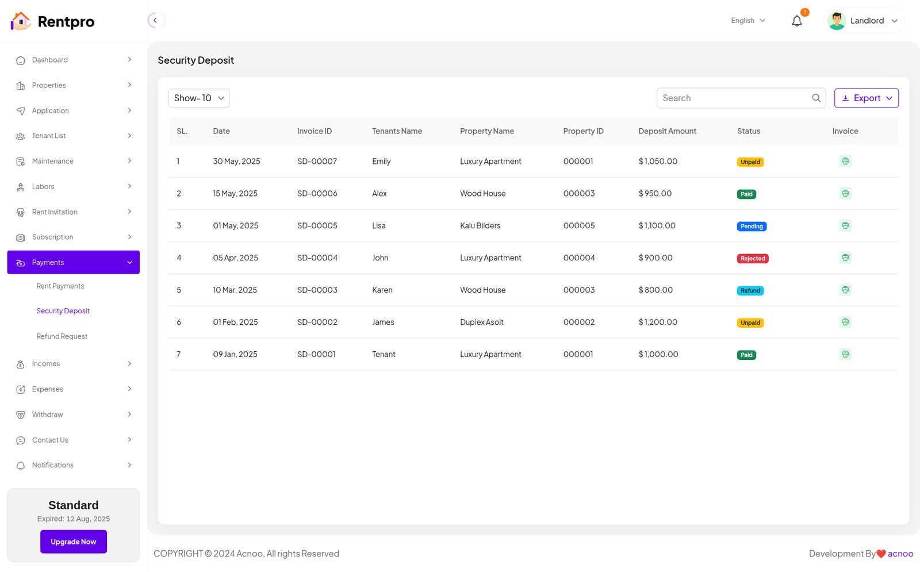Screen dimensions: 920x572
Task: Open the Refund Request submenu item
Action: (x=62, y=337)
